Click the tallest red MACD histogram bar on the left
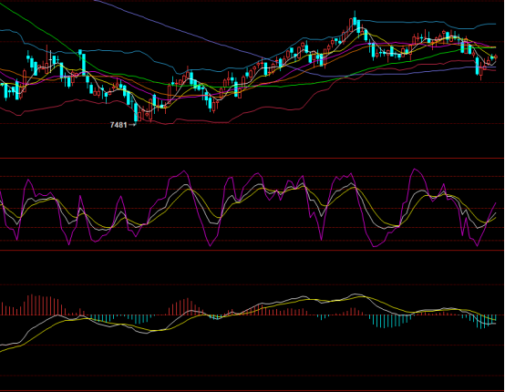This screenshot has width=505, height=392. [32, 304]
